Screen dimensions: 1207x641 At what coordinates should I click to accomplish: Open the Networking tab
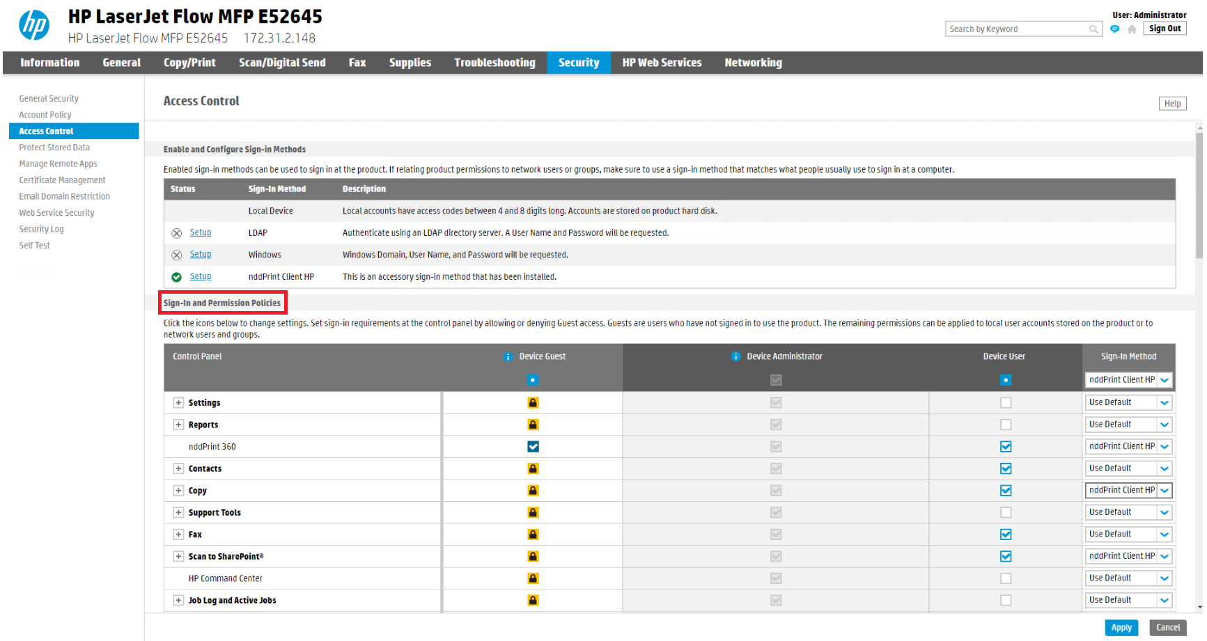(x=753, y=63)
